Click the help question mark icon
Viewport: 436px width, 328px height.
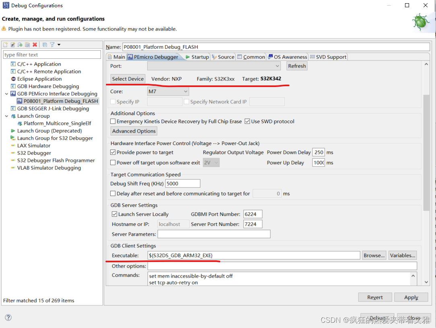(x=8, y=318)
